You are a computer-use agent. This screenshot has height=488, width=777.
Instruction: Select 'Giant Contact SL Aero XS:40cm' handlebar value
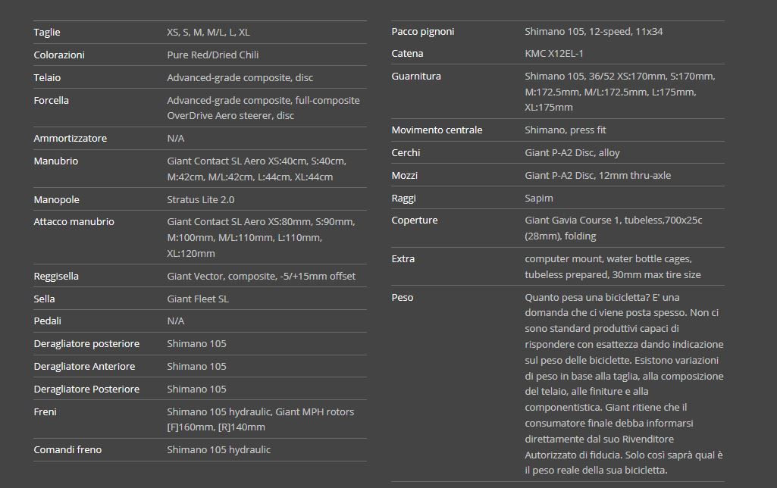pyautogui.click(x=237, y=161)
